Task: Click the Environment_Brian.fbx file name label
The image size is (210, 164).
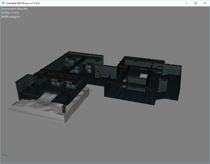Action: [14, 9]
